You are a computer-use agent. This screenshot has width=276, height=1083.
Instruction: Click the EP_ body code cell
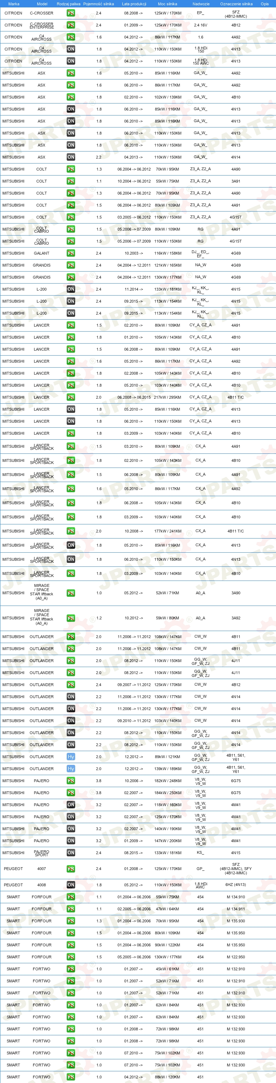tap(200, 13)
